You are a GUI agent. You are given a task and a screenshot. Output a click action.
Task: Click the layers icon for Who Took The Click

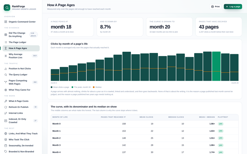tap(6, 140)
